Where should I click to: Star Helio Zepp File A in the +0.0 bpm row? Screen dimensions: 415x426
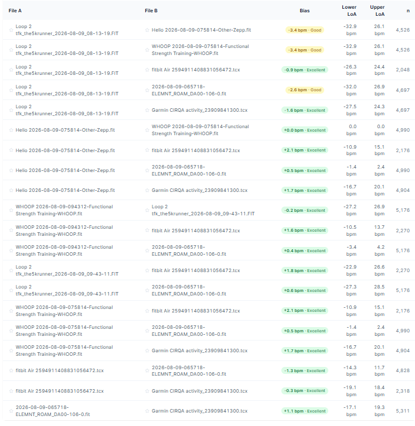11,130
